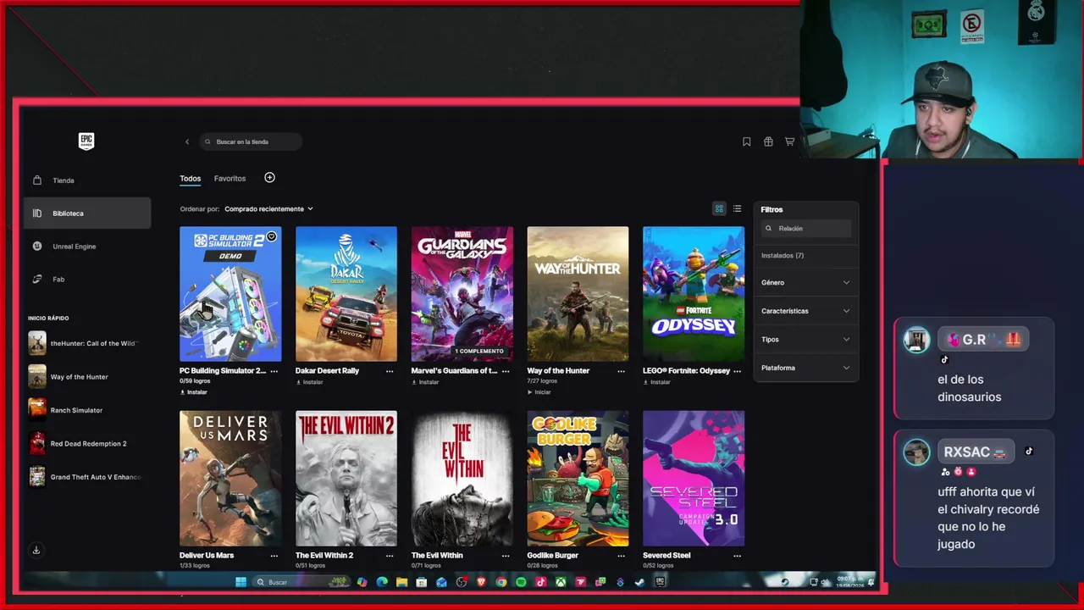The height and width of the screenshot is (610, 1084).
Task: Click the Windows taskbar Buscar search box
Action: click(x=301, y=582)
